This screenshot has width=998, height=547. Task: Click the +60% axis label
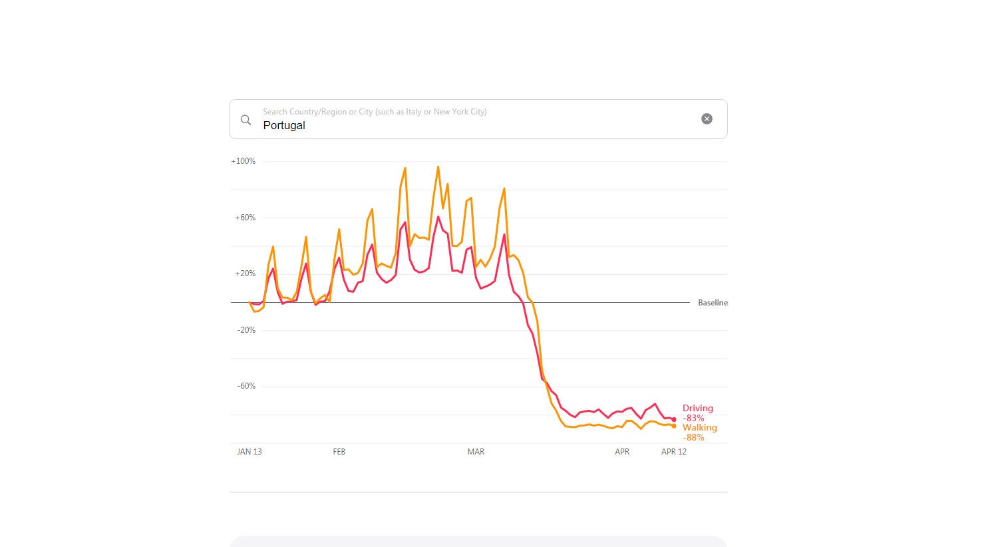point(245,218)
